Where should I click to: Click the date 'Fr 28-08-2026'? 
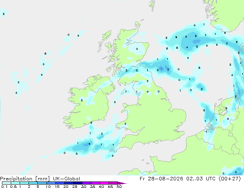click(x=161, y=179)
